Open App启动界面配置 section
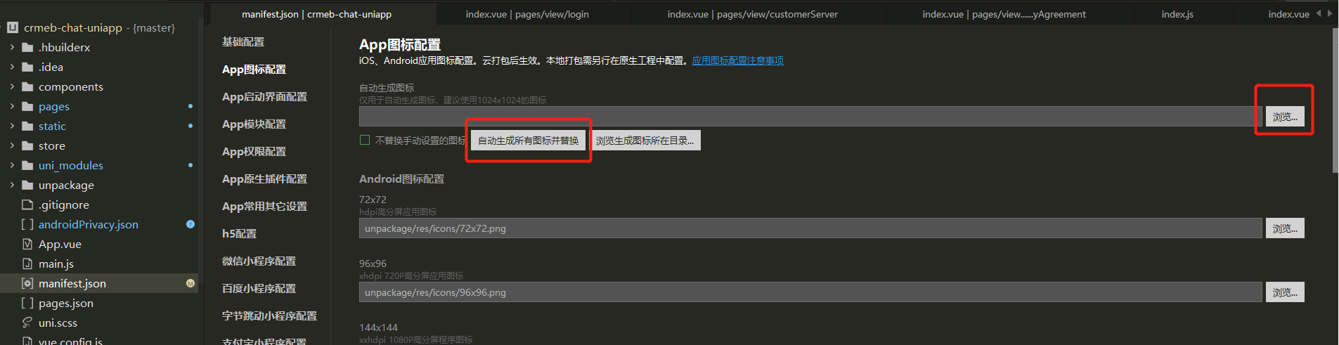 264,97
